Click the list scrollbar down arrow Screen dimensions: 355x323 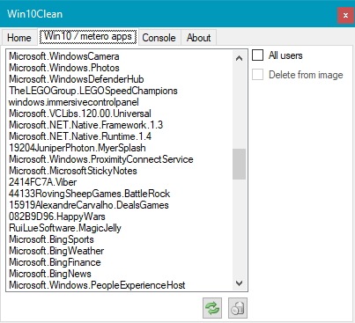tap(240, 283)
